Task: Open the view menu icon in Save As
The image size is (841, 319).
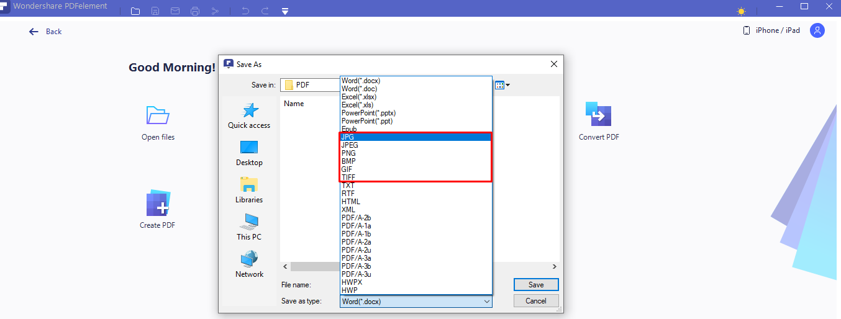Action: pos(502,85)
